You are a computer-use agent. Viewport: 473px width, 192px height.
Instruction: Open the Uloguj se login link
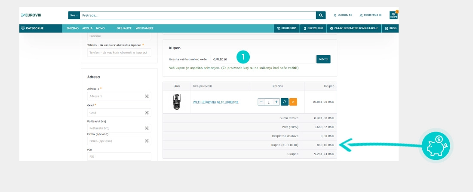pos(343,15)
